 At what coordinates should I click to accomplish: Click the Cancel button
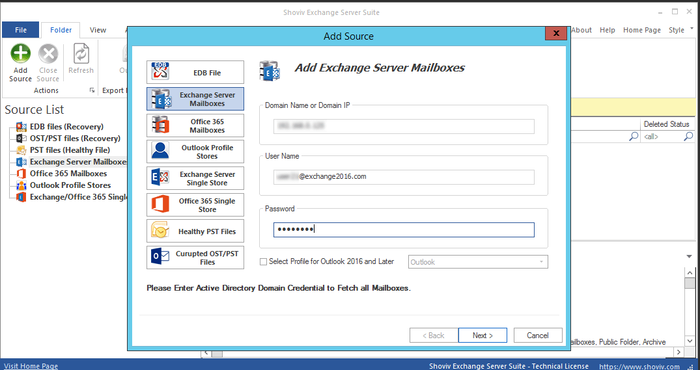tap(537, 336)
